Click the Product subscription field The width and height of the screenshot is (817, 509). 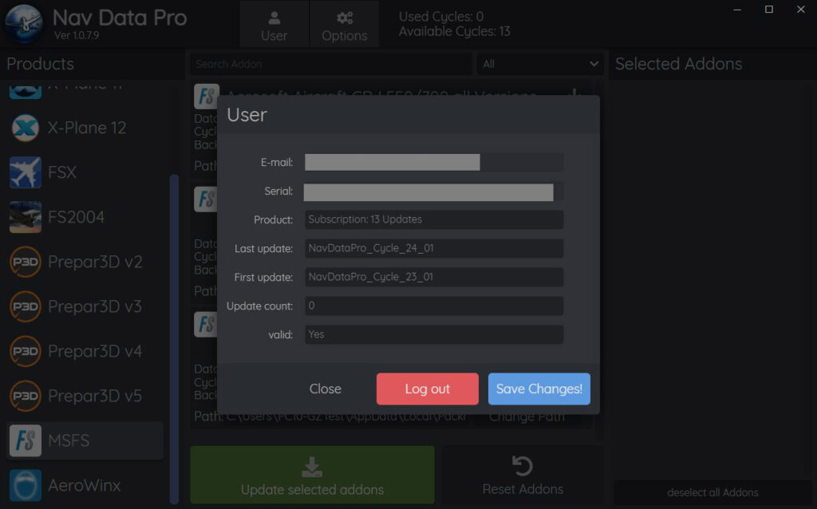[x=433, y=219]
